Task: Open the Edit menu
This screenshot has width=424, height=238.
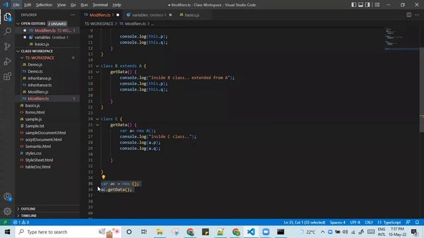Action: coord(28,5)
